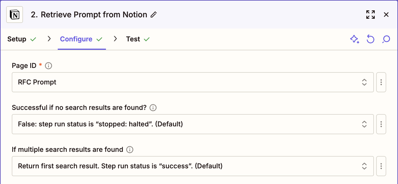
Task: Click info icon for multiple search results
Action: (x=130, y=150)
